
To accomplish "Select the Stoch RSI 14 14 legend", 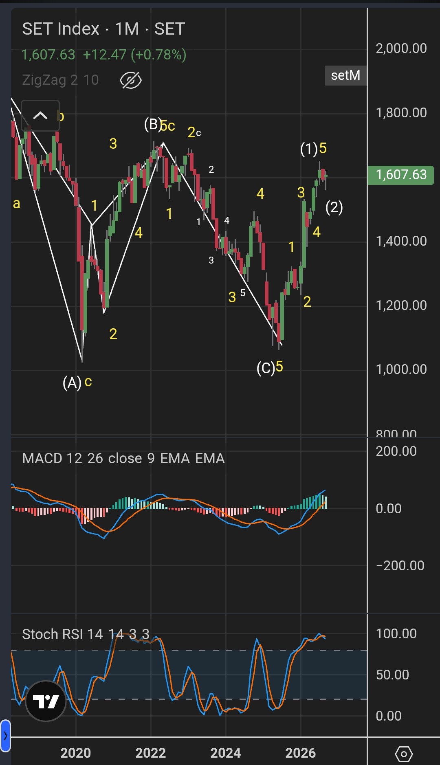I will coord(86,634).
